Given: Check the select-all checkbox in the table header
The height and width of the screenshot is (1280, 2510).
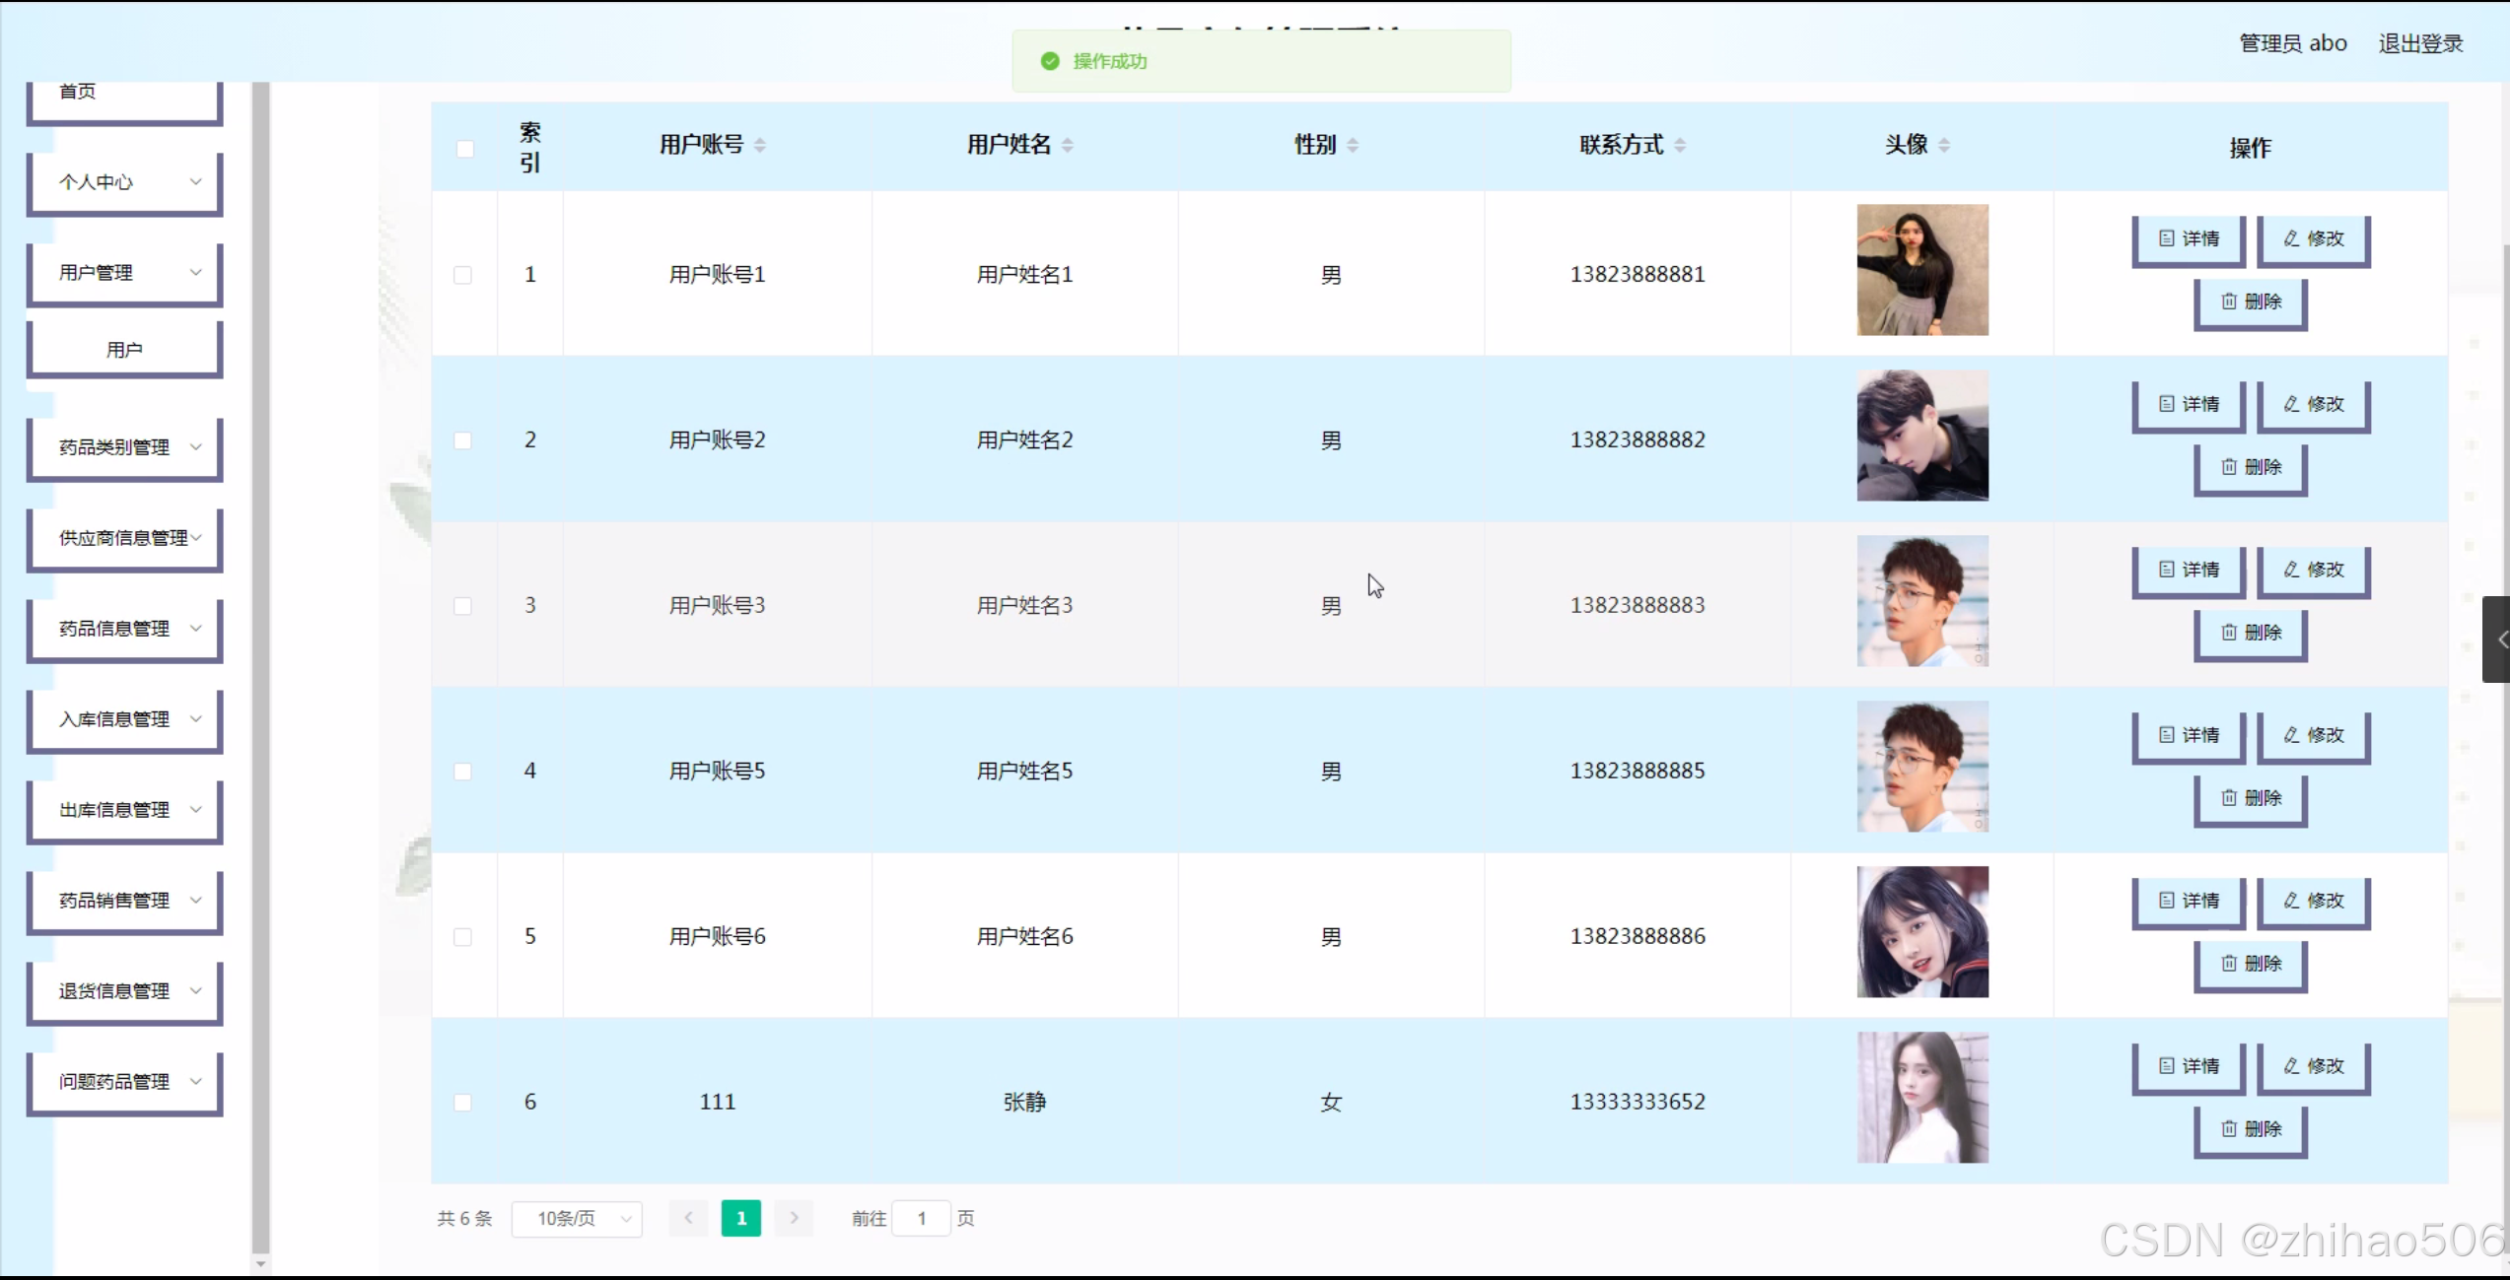Looking at the screenshot, I should [x=463, y=148].
